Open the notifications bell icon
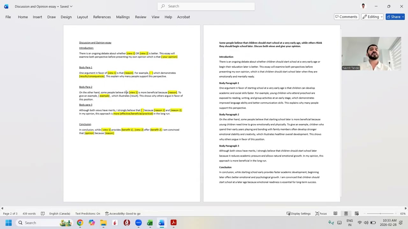Viewport: 408px width, 229px height. 401,223
